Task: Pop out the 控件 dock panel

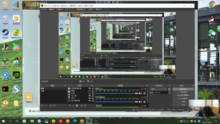Action: click(193, 85)
